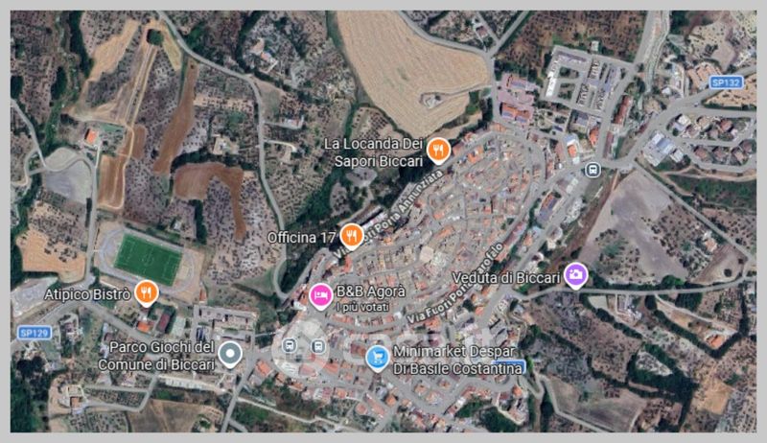Click the green soccer field on the map
This screenshot has height=443, width=767.
click(149, 259)
